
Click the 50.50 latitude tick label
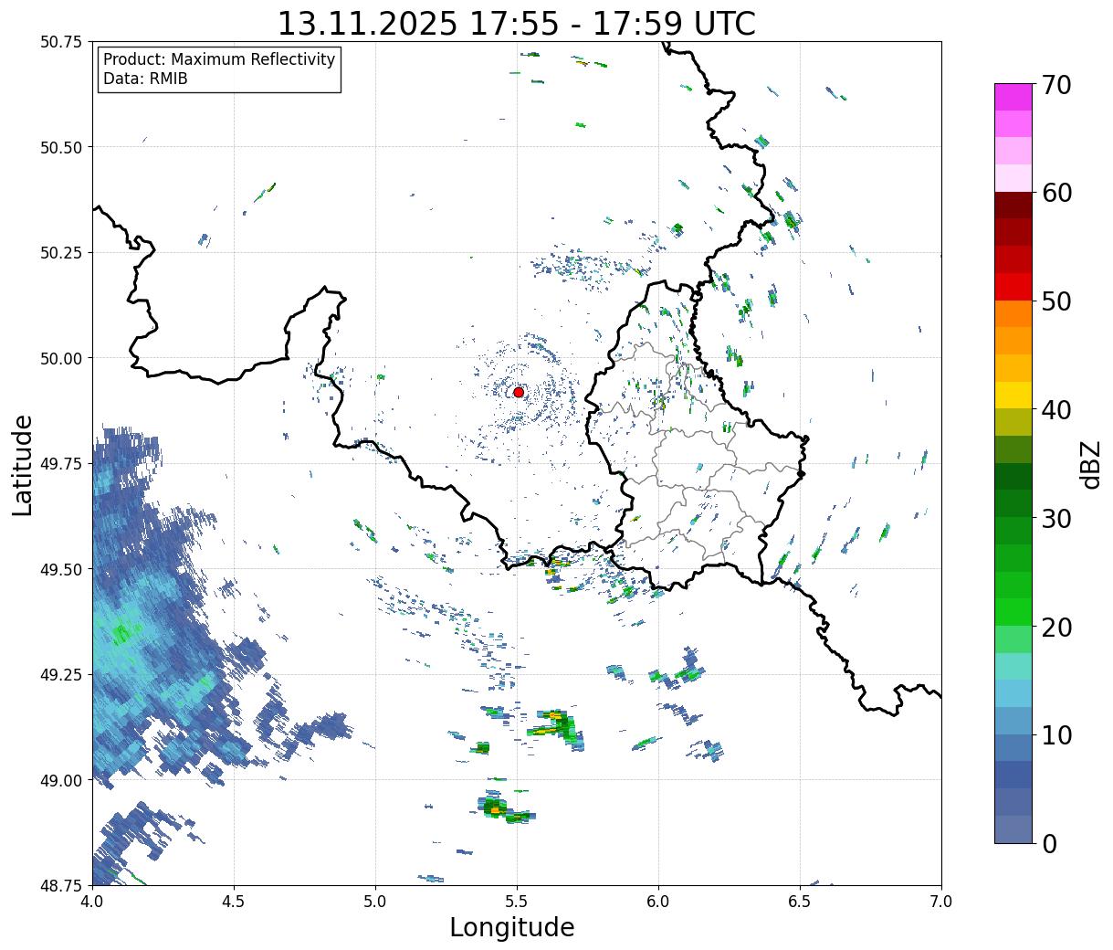click(x=61, y=147)
